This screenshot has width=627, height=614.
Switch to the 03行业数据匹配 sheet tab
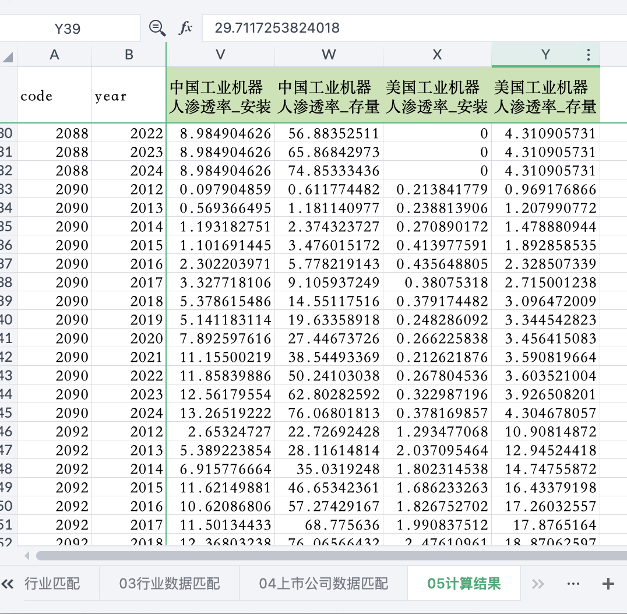click(170, 584)
